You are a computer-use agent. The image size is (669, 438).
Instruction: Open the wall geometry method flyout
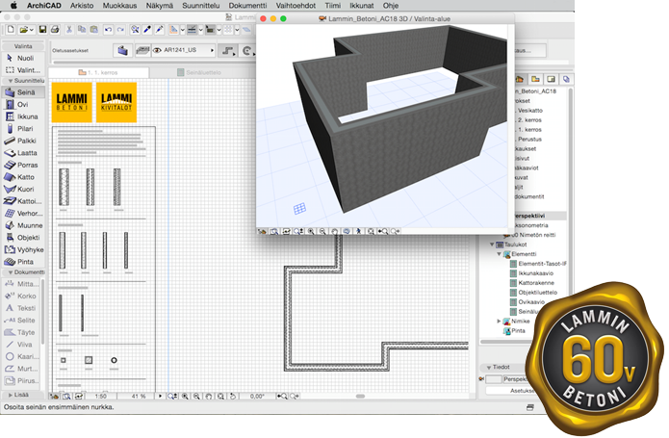(x=229, y=51)
